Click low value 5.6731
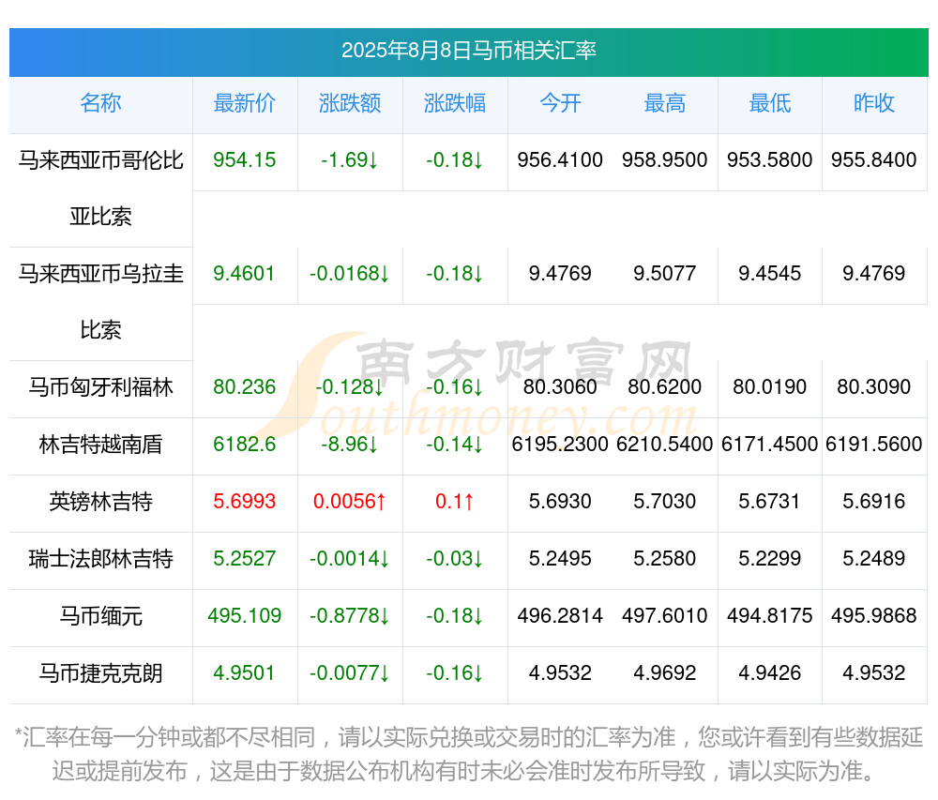 click(x=770, y=502)
